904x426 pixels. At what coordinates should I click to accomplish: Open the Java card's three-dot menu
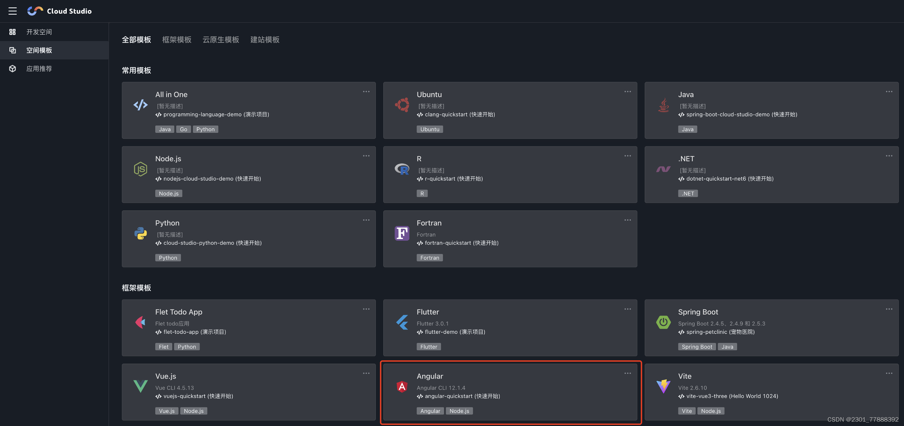click(x=889, y=91)
